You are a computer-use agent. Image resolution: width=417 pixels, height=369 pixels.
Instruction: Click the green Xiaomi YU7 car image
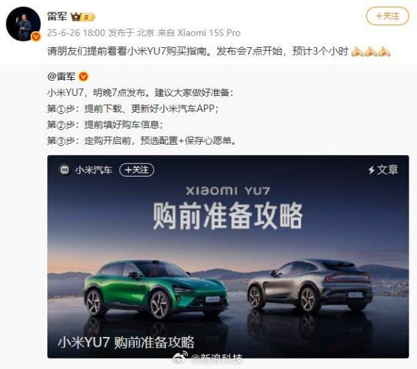(156, 289)
